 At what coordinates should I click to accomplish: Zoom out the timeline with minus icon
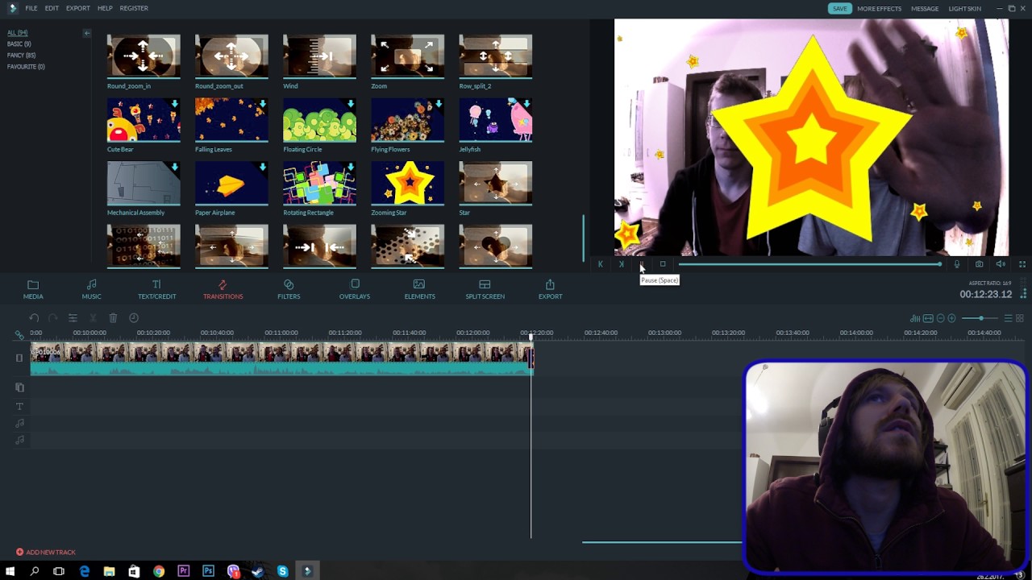pyautogui.click(x=941, y=318)
